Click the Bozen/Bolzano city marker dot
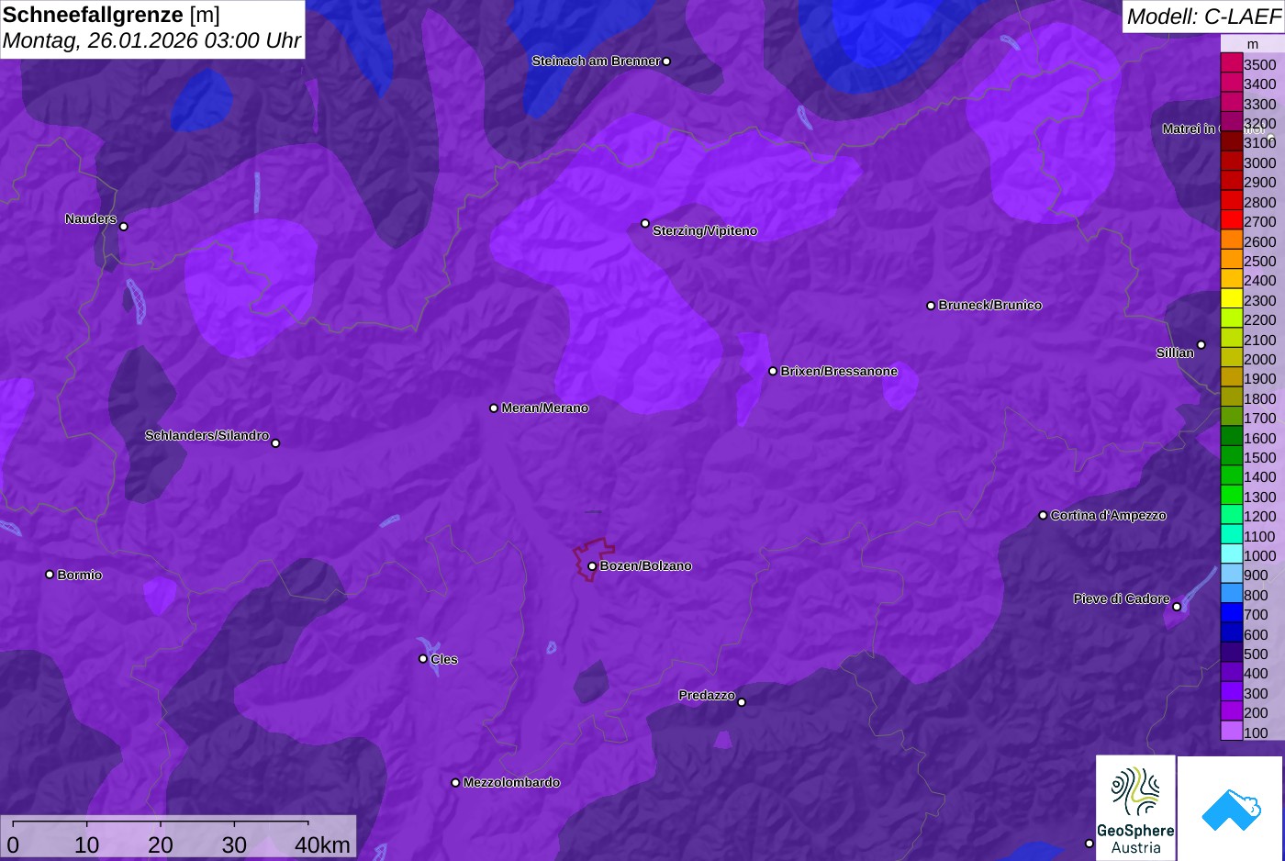This screenshot has height=861, width=1285. click(592, 566)
